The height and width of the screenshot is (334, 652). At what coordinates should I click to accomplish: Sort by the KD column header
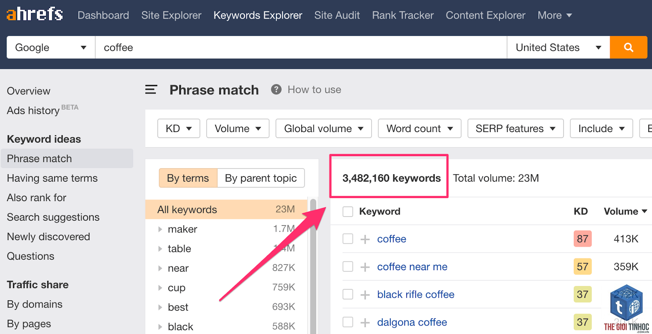click(581, 211)
